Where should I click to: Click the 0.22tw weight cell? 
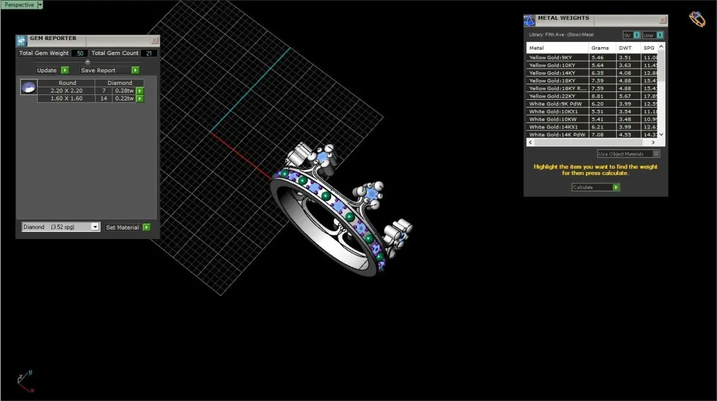[124, 99]
